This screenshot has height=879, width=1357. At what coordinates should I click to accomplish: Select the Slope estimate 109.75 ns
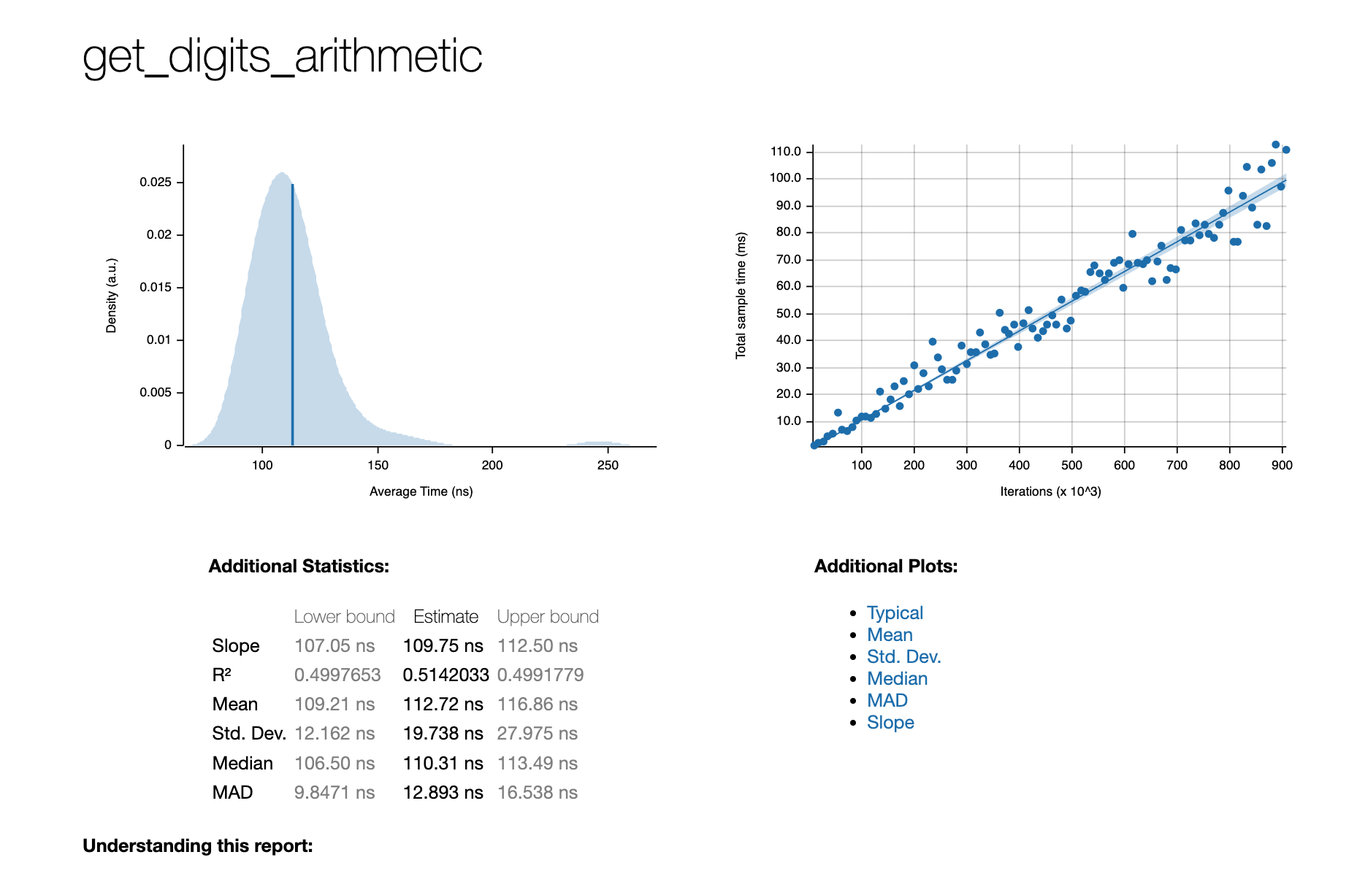click(x=443, y=646)
